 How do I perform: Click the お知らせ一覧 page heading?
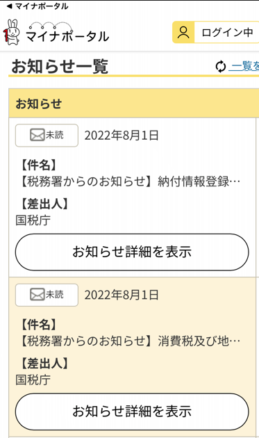(60, 67)
